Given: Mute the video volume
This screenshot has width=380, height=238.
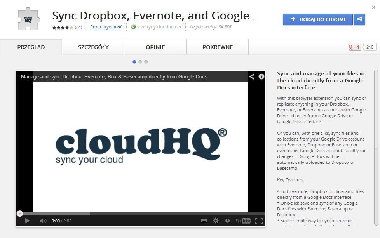Looking at the screenshot, I should coord(43,221).
